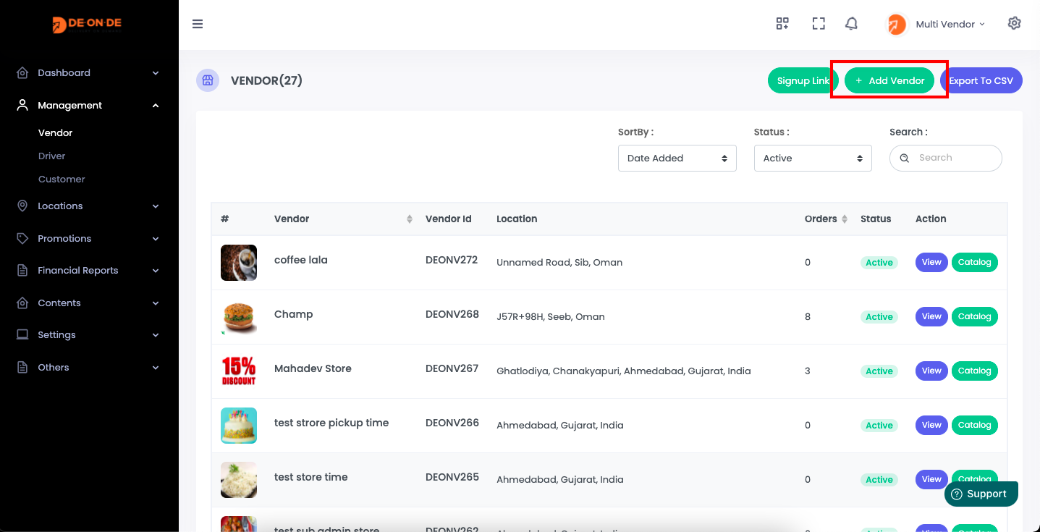Image resolution: width=1040 pixels, height=532 pixels.
Task: Click the test strore pickup time cake thumbnail
Action: point(239,426)
